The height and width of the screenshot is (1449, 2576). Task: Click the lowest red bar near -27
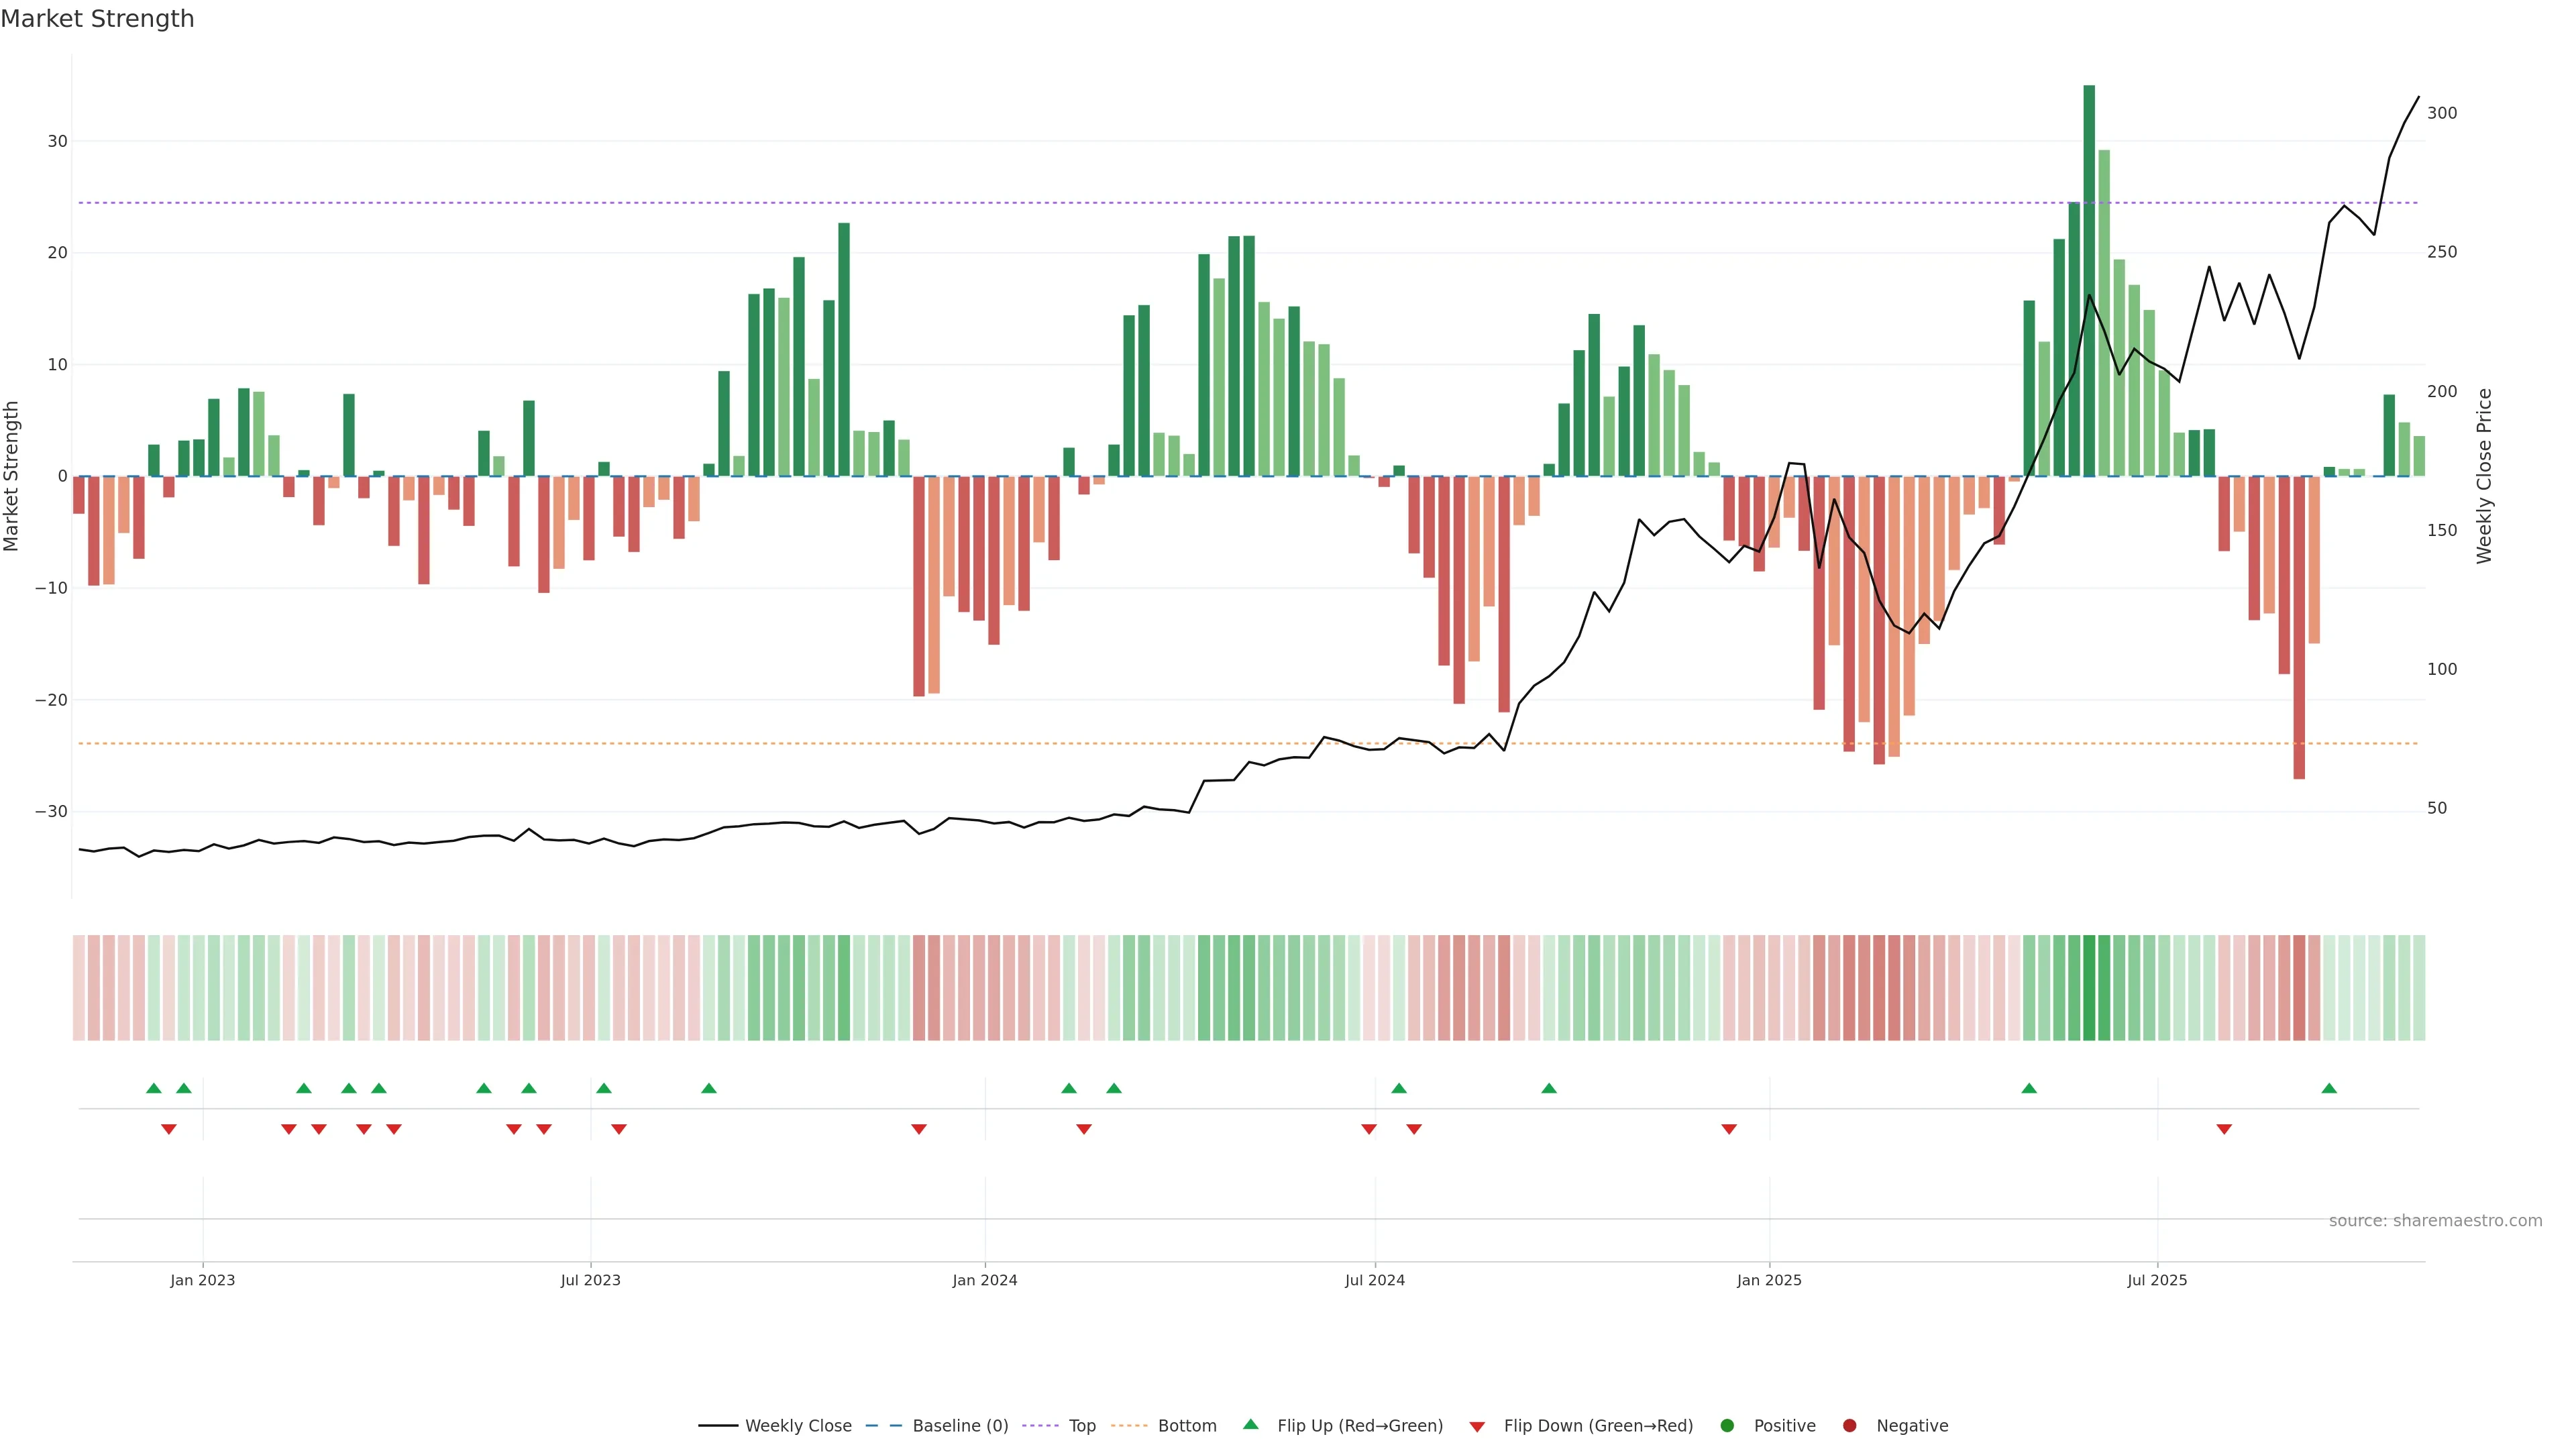pos(2299,627)
